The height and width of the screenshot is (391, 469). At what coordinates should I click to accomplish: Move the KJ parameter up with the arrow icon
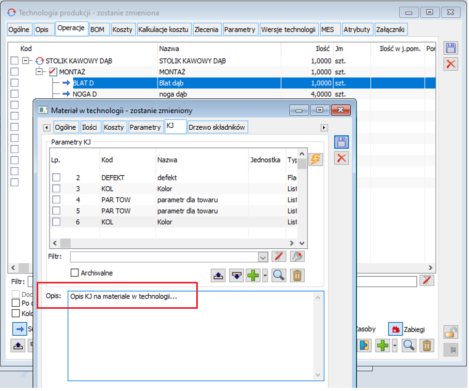pyautogui.click(x=218, y=276)
